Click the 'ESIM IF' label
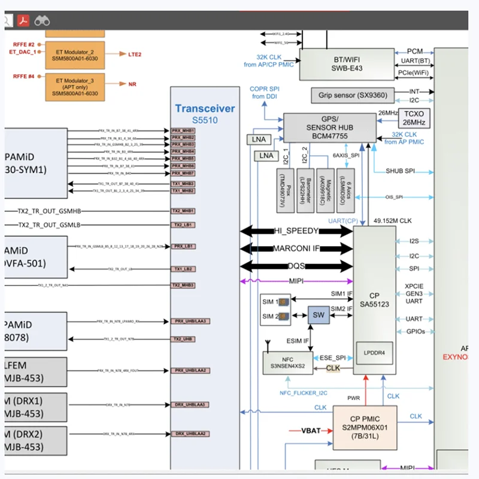The image size is (479, 479). [297, 341]
